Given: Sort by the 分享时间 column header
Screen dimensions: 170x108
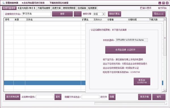Looking at the screenshot, I should point(137,20).
